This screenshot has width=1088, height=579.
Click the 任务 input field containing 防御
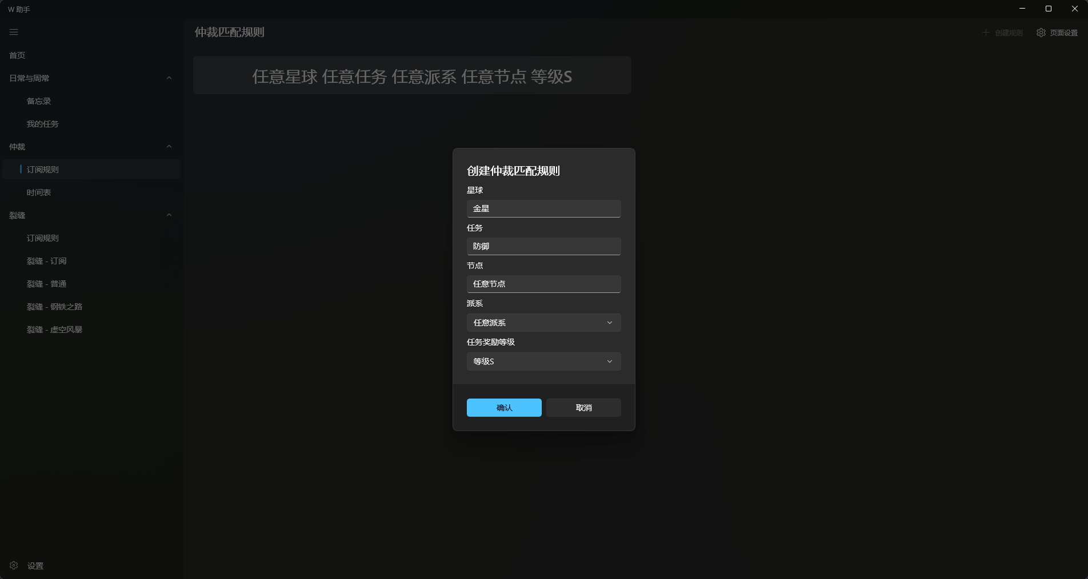click(x=543, y=246)
